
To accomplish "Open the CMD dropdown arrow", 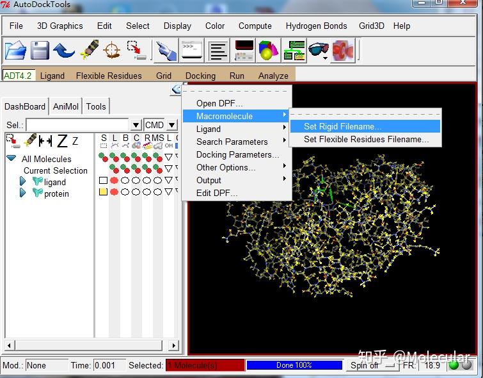I will [x=172, y=125].
